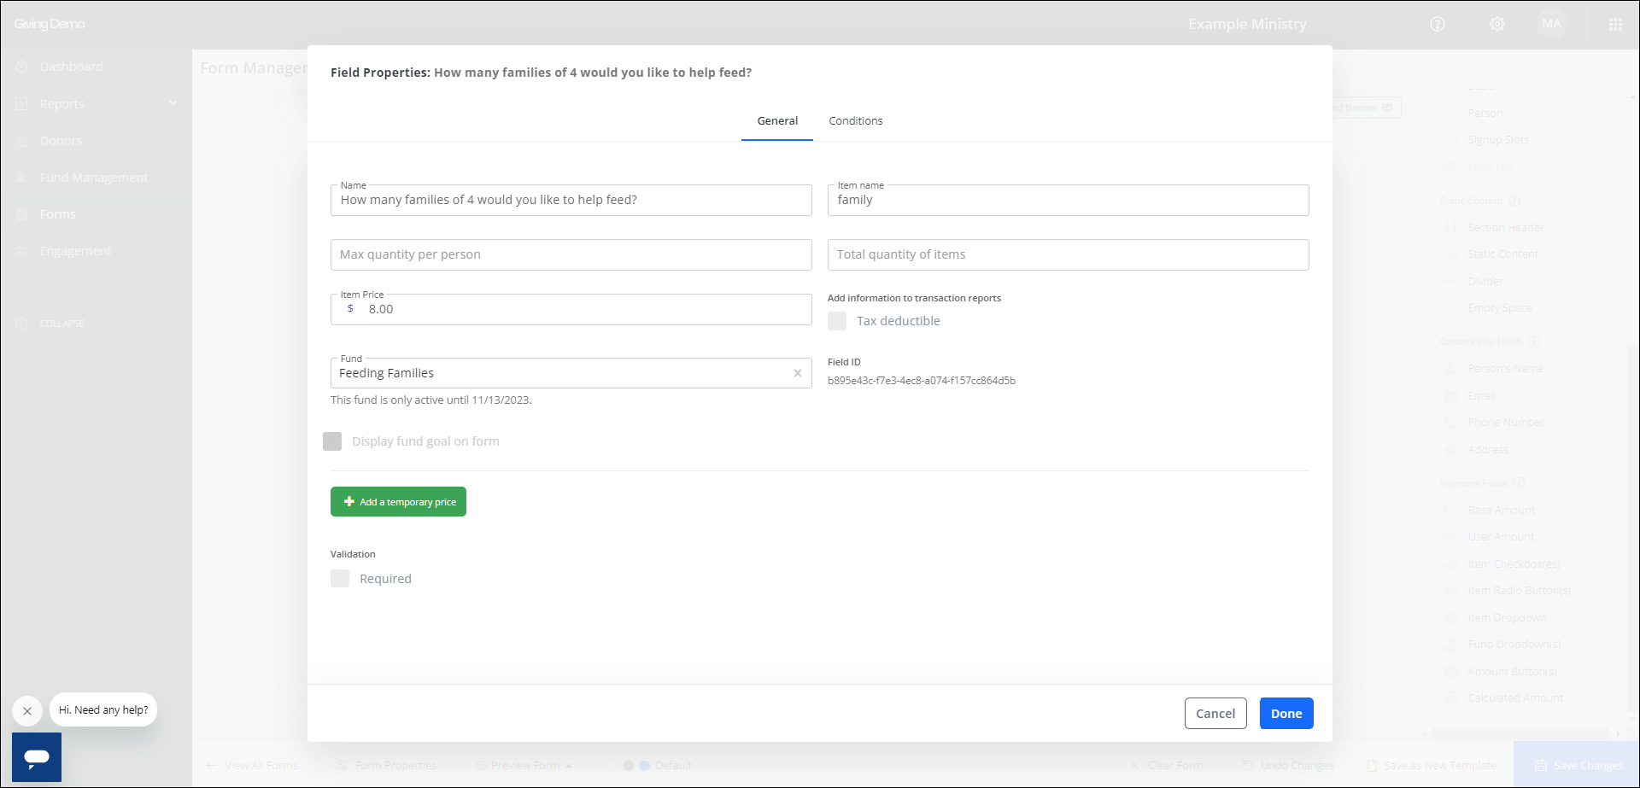The height and width of the screenshot is (788, 1640).
Task: Select the General tab
Action: [x=777, y=121]
